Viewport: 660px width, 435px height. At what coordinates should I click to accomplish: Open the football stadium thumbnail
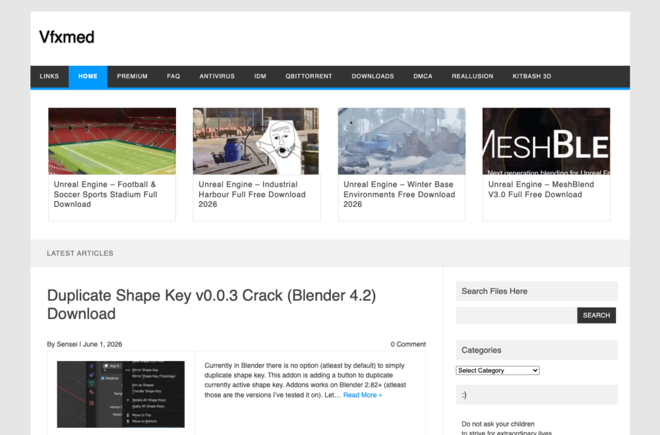112,141
